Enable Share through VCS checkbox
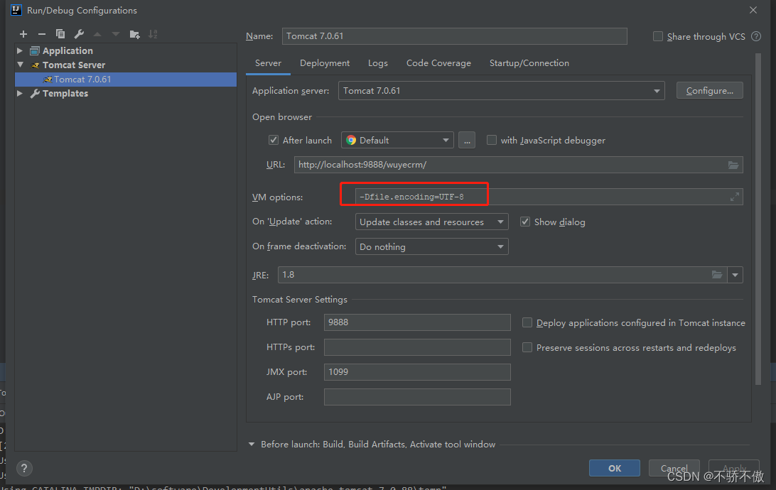 (658, 36)
